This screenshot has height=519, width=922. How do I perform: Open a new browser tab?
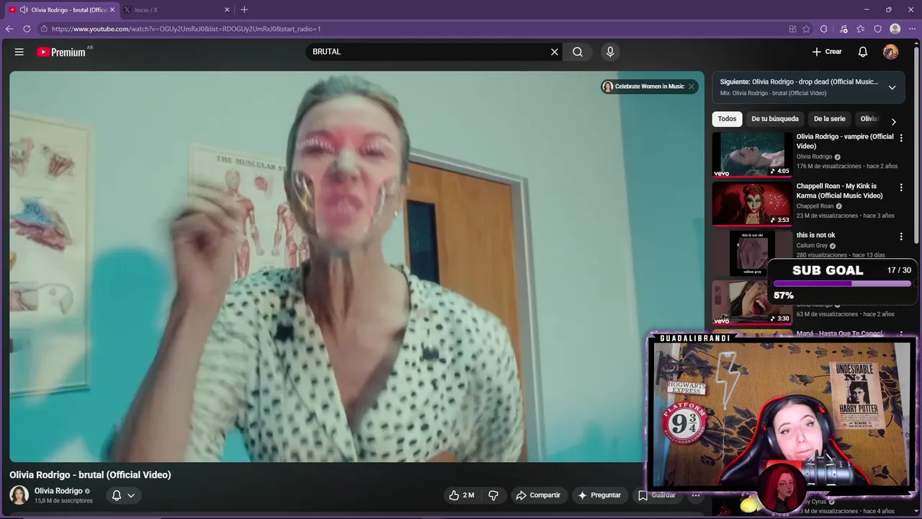244,10
